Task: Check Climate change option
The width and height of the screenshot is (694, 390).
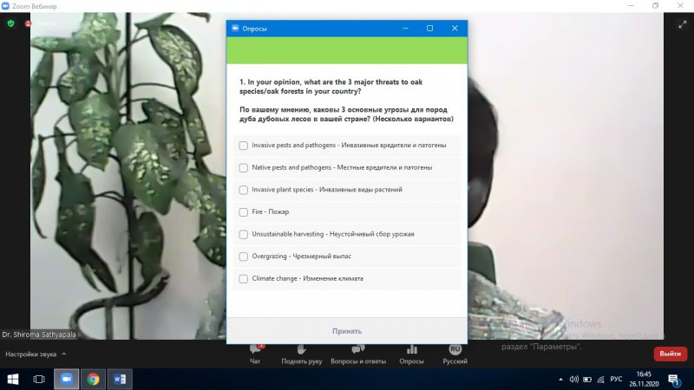Action: tap(244, 278)
